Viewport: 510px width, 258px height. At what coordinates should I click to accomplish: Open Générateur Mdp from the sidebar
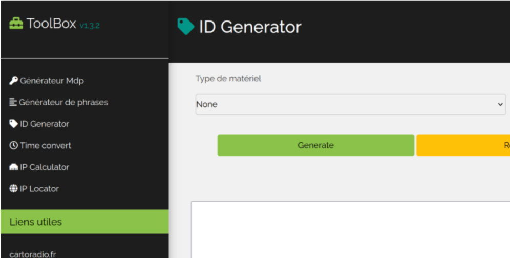coord(52,81)
